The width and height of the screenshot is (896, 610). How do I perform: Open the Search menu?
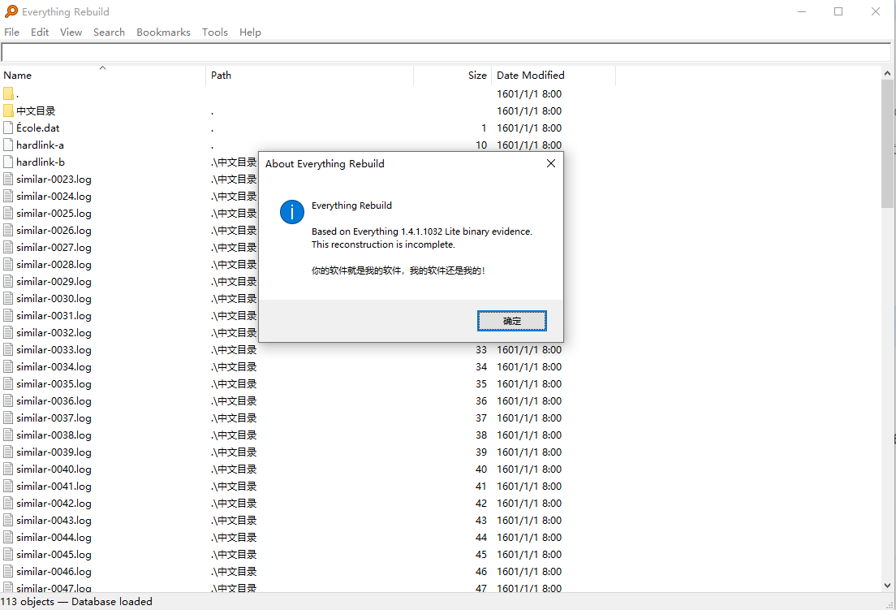pyautogui.click(x=109, y=32)
